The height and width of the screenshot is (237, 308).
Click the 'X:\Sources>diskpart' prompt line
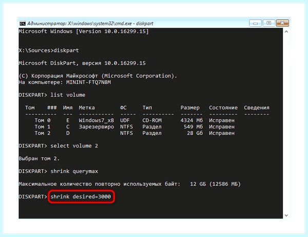49,50
